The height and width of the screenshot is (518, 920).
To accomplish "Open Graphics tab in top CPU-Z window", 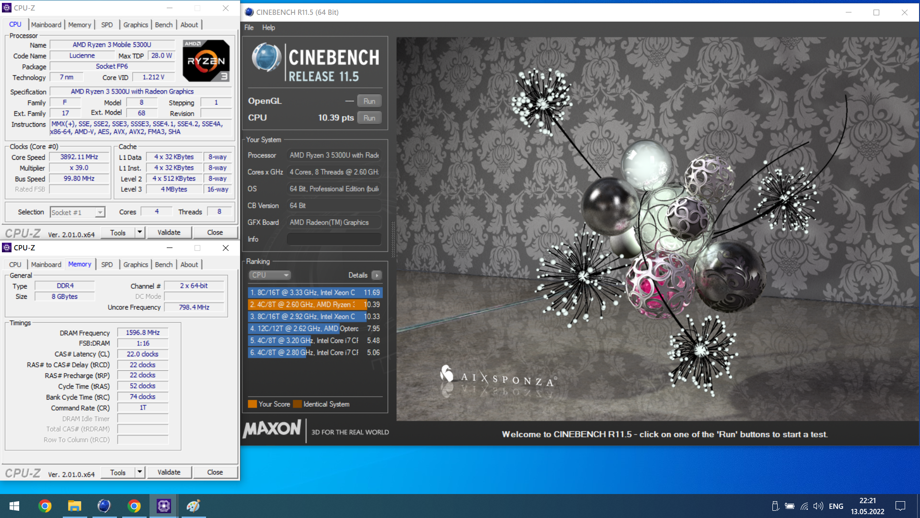I will coord(136,24).
